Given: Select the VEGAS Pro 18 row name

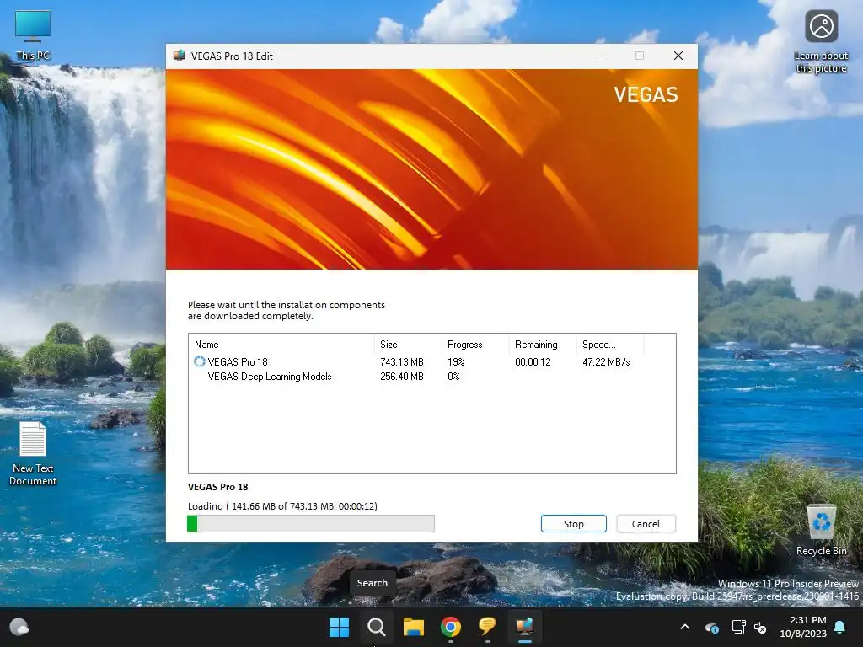Looking at the screenshot, I should tap(238, 362).
